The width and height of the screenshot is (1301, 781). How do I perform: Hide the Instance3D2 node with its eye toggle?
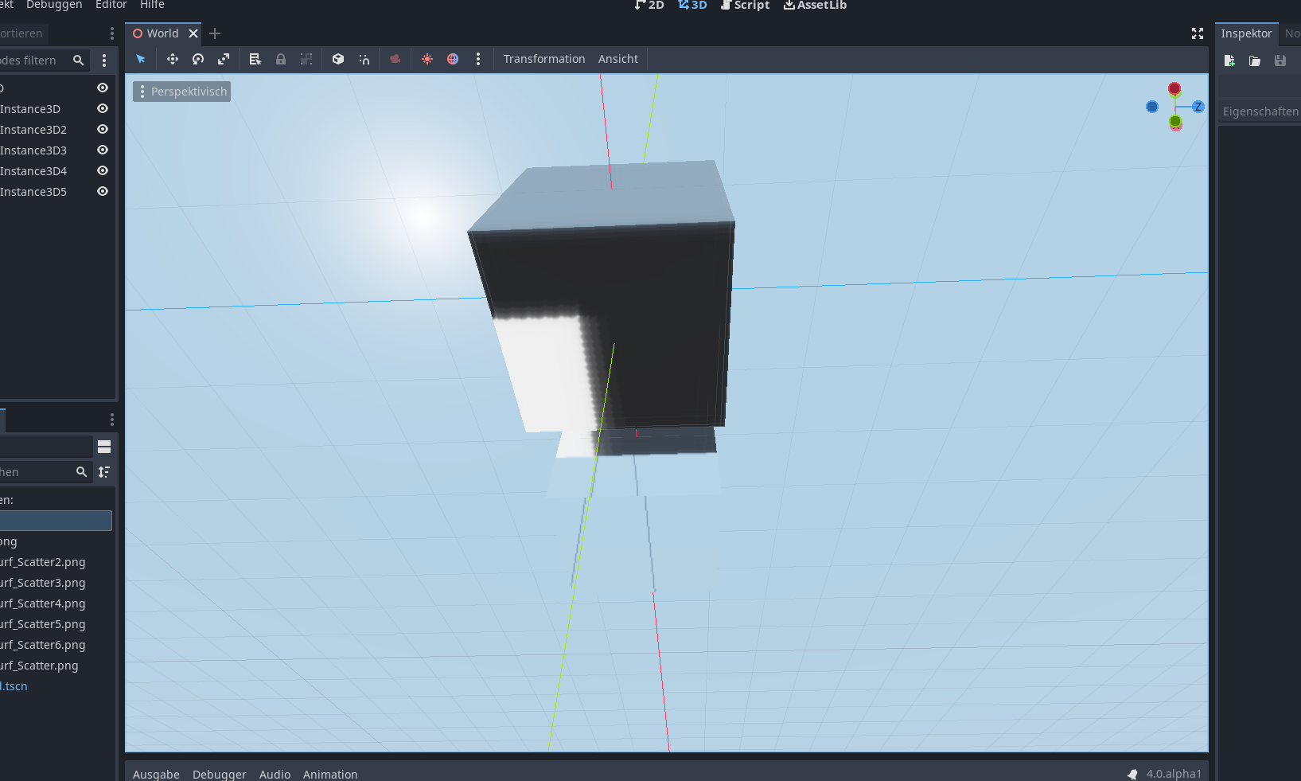click(102, 129)
